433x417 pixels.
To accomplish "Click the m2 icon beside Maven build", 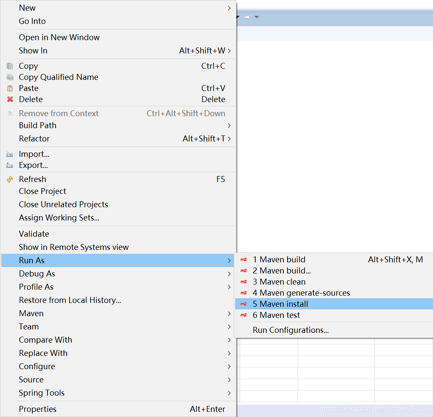I will click(244, 259).
